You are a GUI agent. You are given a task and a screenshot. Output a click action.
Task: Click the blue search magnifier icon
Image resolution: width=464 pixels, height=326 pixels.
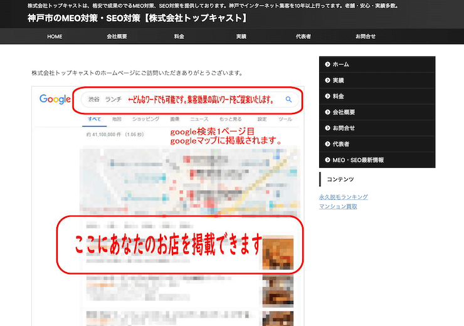(288, 100)
